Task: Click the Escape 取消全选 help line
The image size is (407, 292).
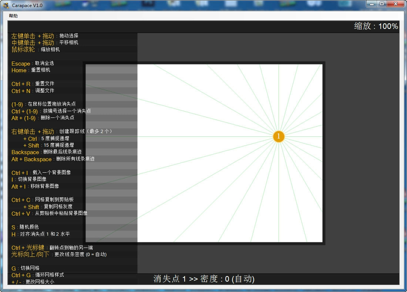Action: tap(33, 63)
